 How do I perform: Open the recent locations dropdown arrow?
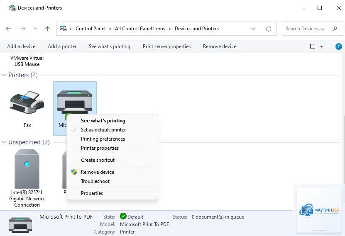[x=35, y=29]
